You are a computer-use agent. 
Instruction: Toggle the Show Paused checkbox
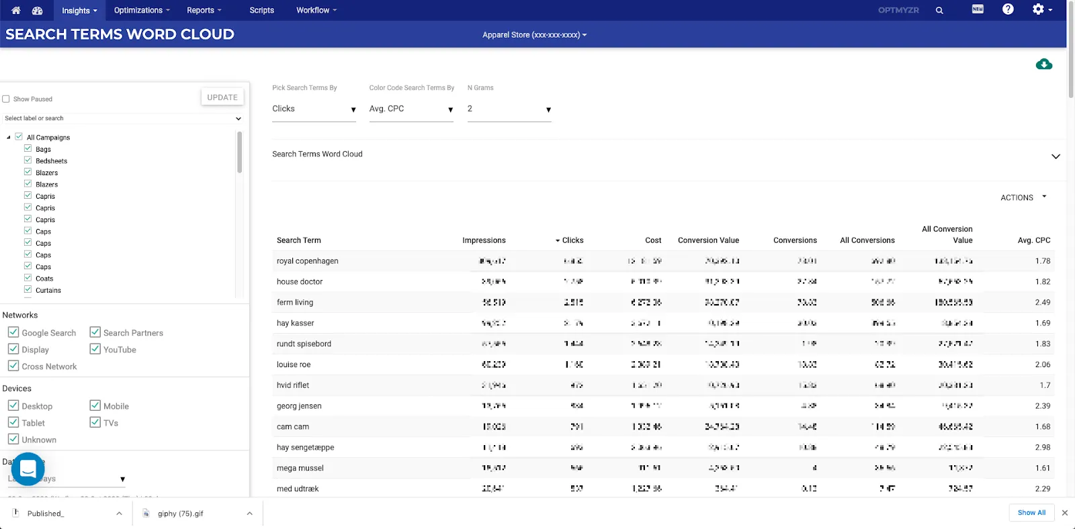click(6, 99)
